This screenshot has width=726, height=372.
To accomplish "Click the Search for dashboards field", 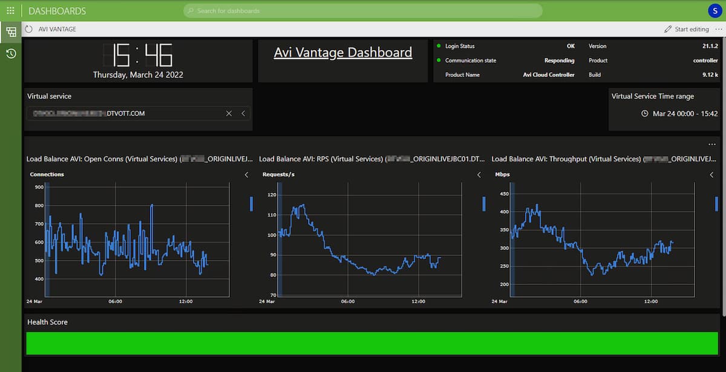I will point(363,11).
